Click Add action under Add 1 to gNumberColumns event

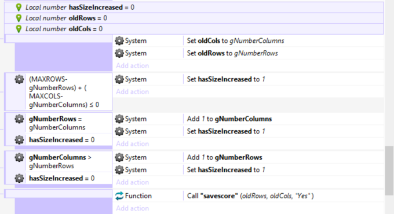(133, 144)
